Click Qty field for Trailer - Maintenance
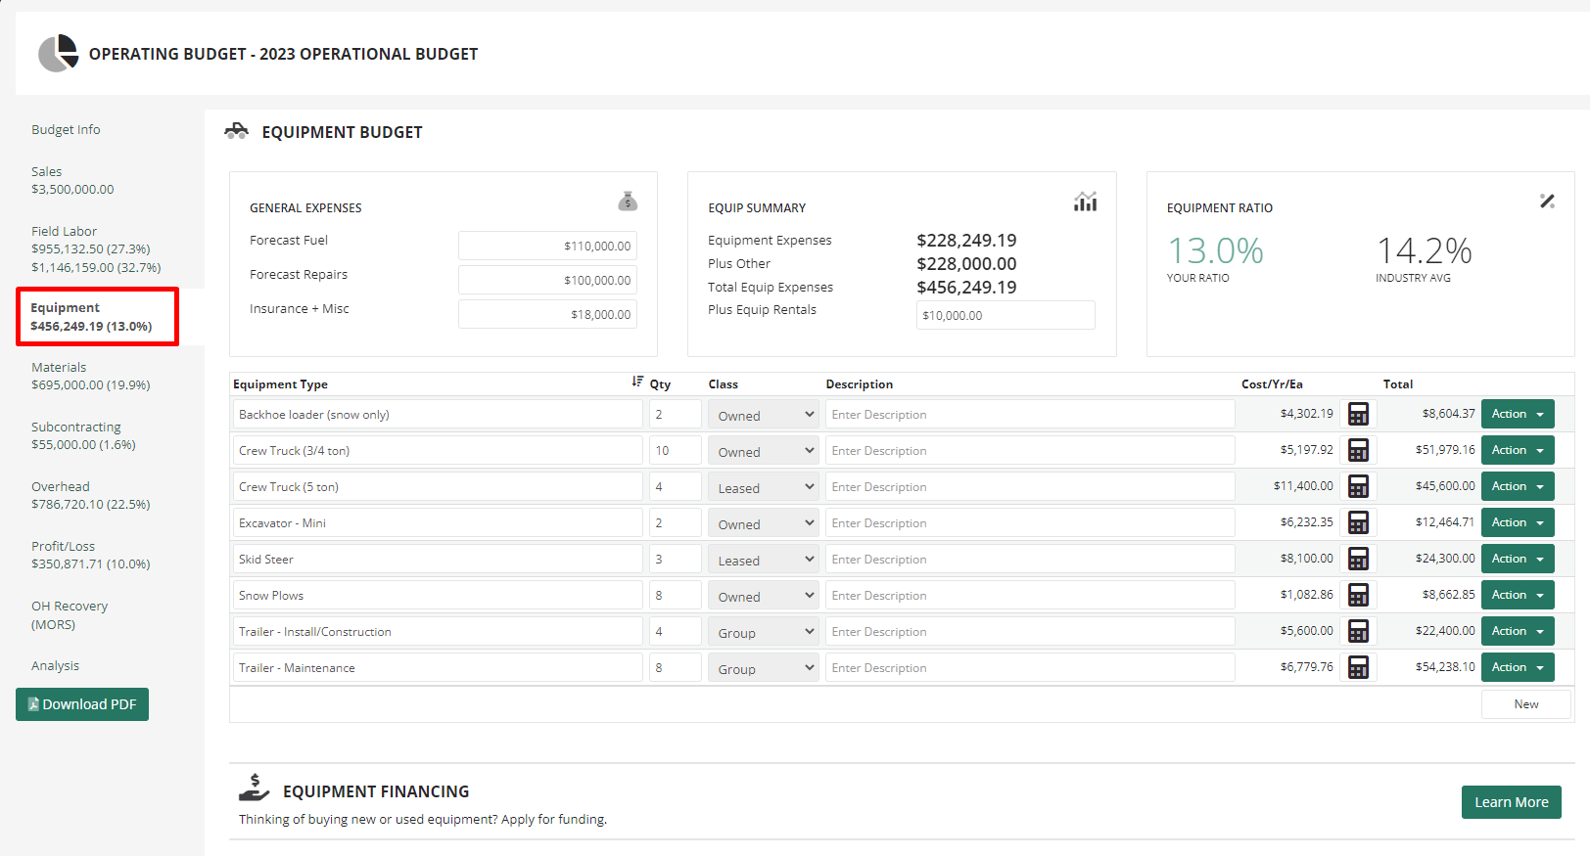Image resolution: width=1590 pixels, height=856 pixels. (676, 667)
